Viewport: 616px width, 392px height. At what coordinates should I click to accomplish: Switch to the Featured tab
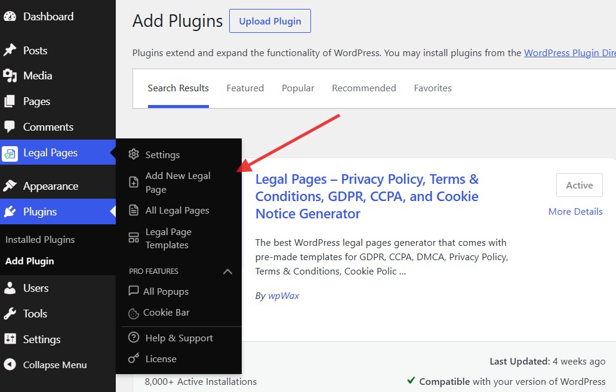point(245,88)
